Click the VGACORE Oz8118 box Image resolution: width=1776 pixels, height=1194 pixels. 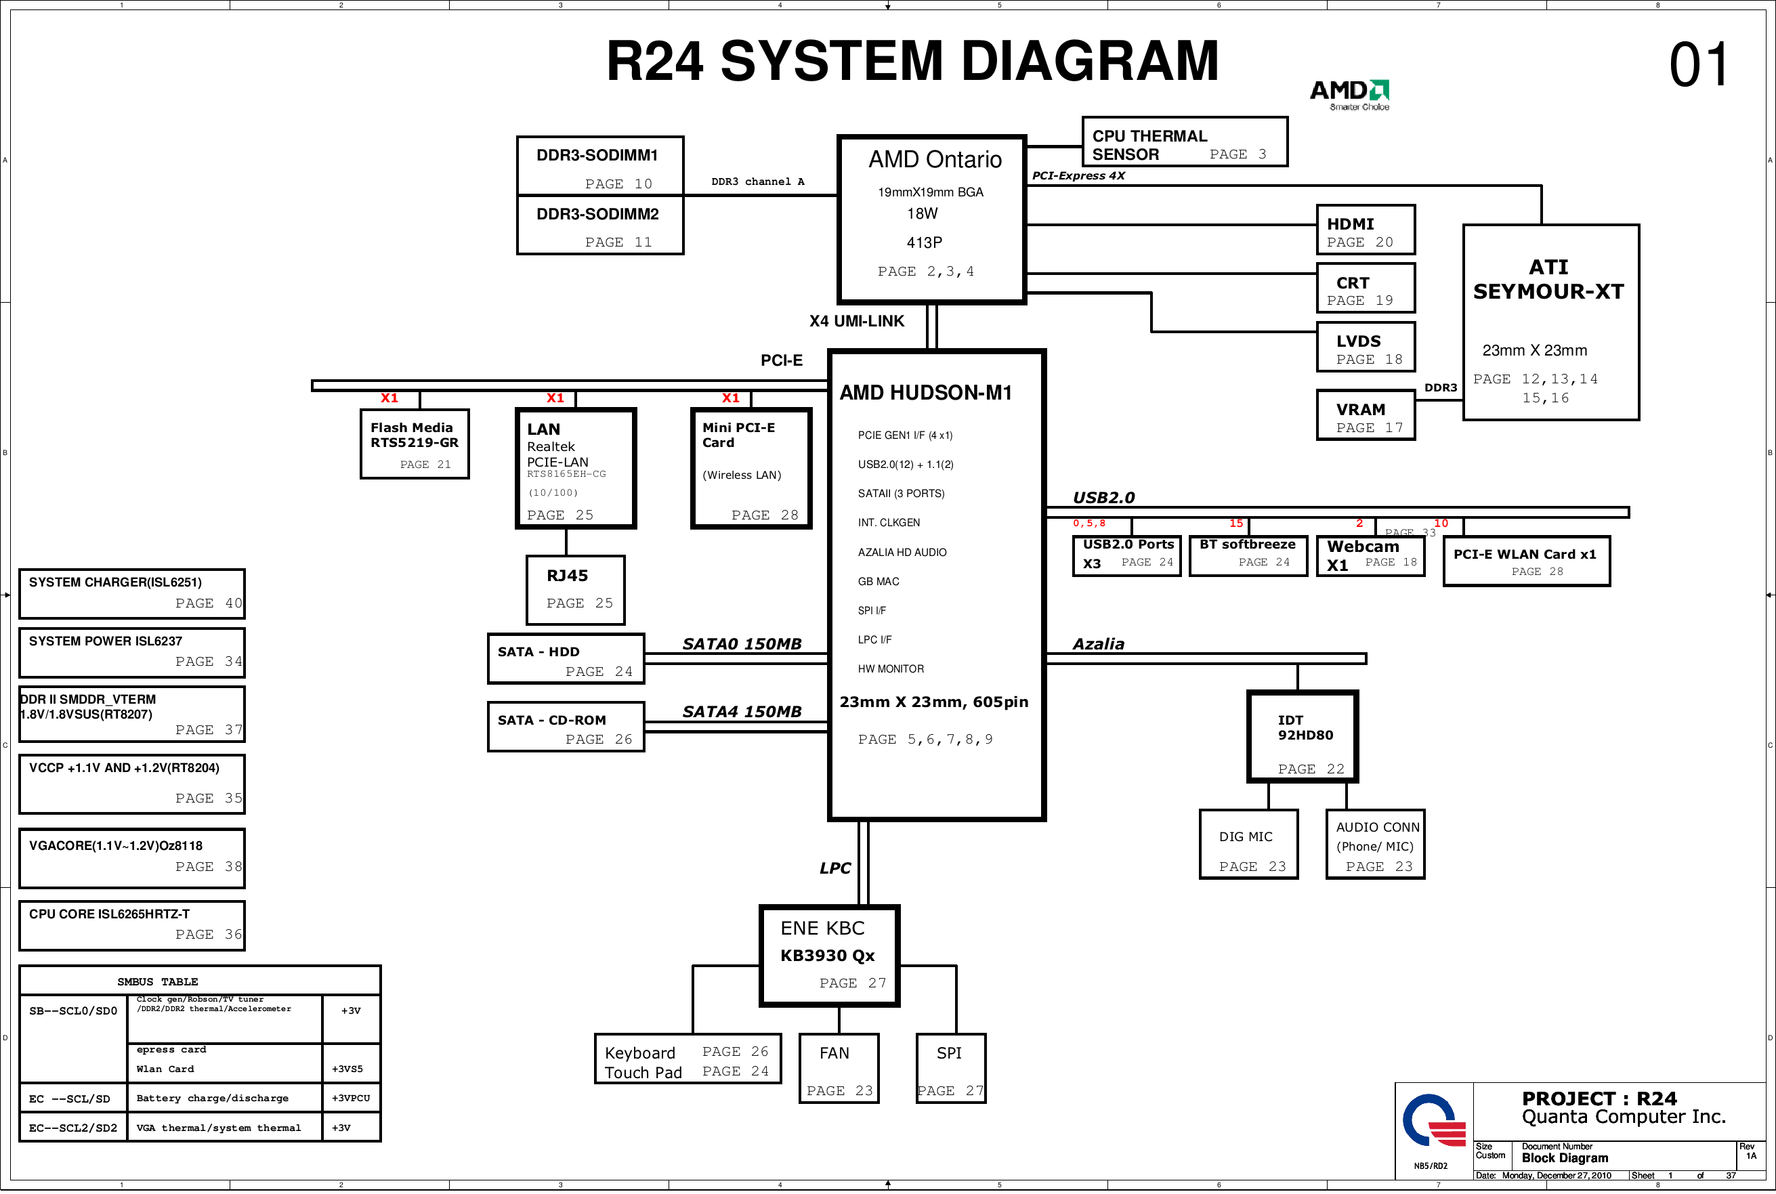132,858
